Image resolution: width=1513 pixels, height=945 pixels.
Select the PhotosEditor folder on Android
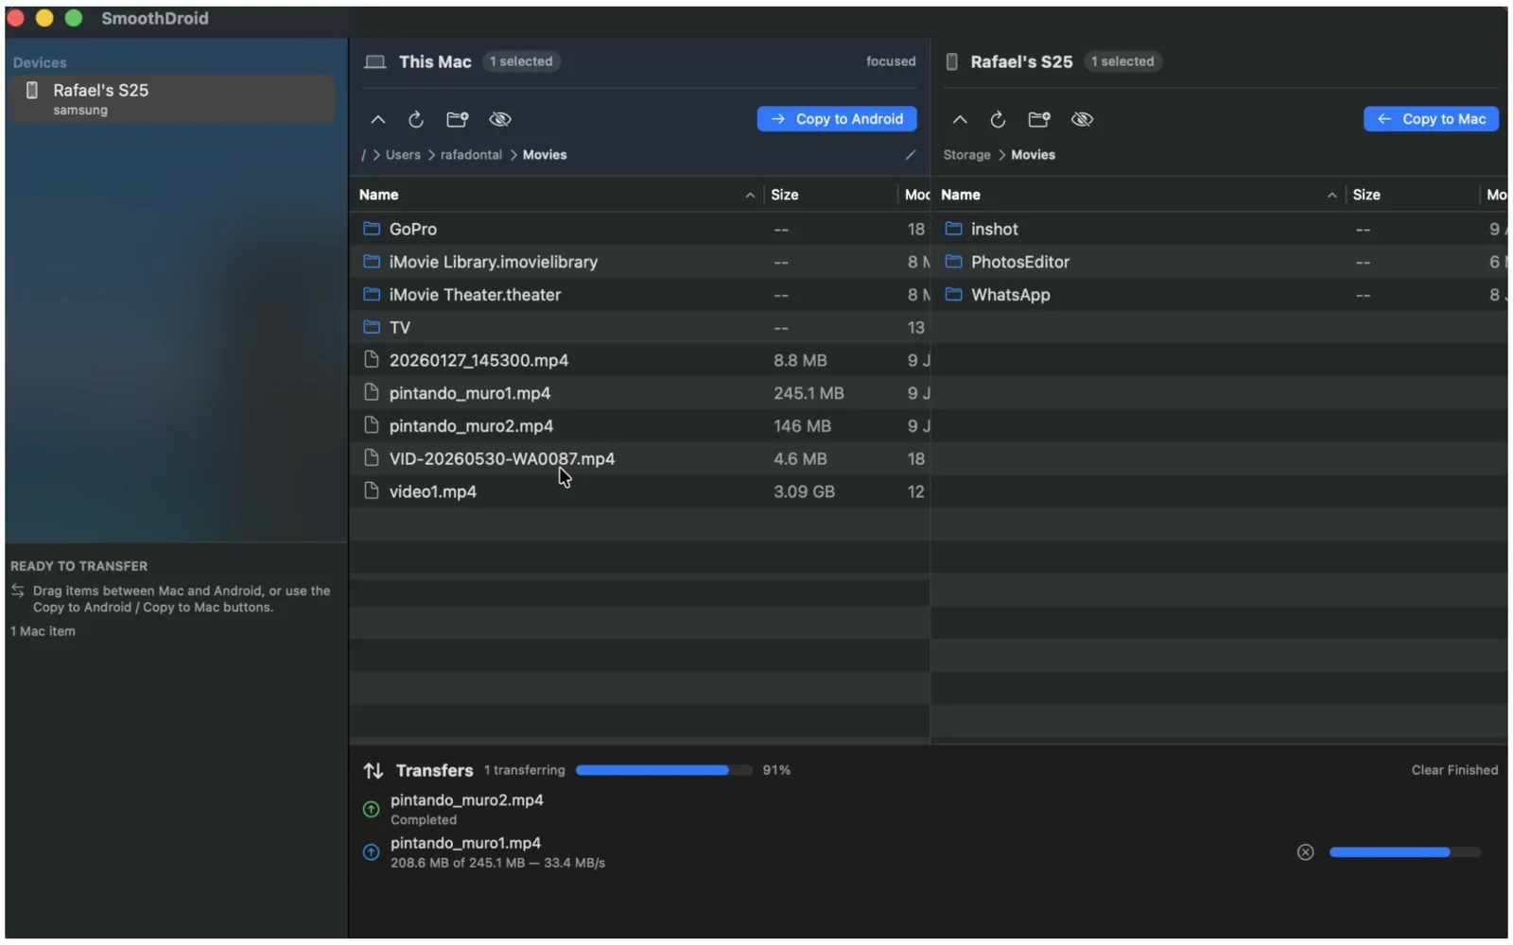[1220, 263]
